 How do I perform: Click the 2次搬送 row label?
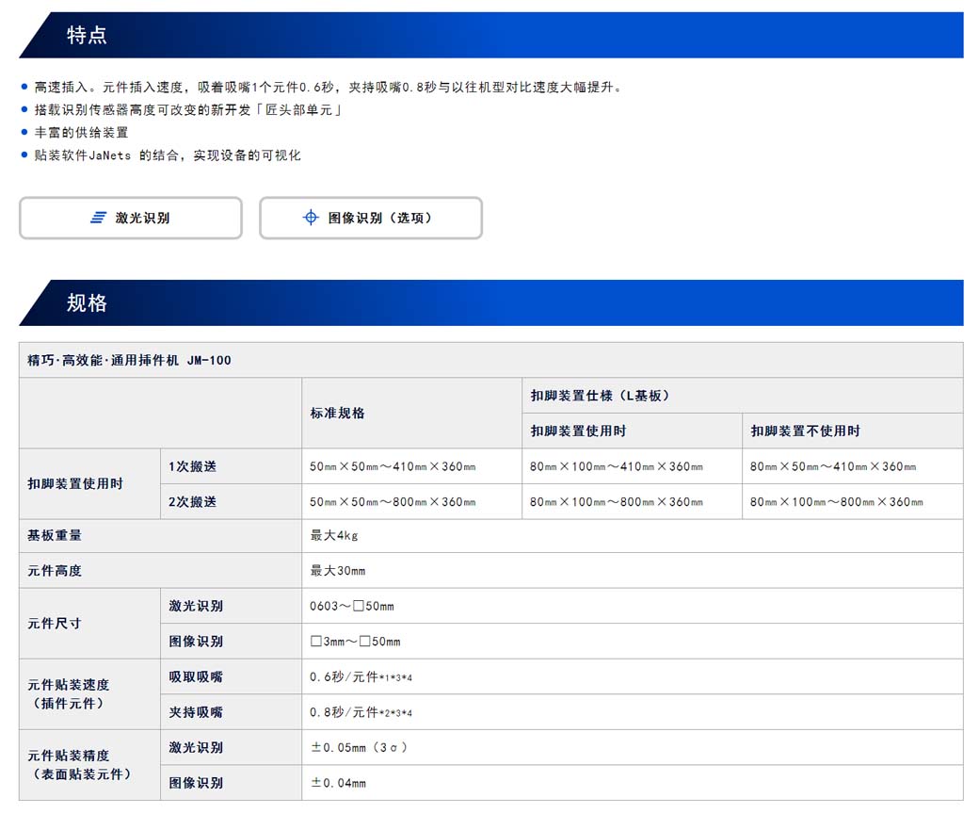coord(193,502)
